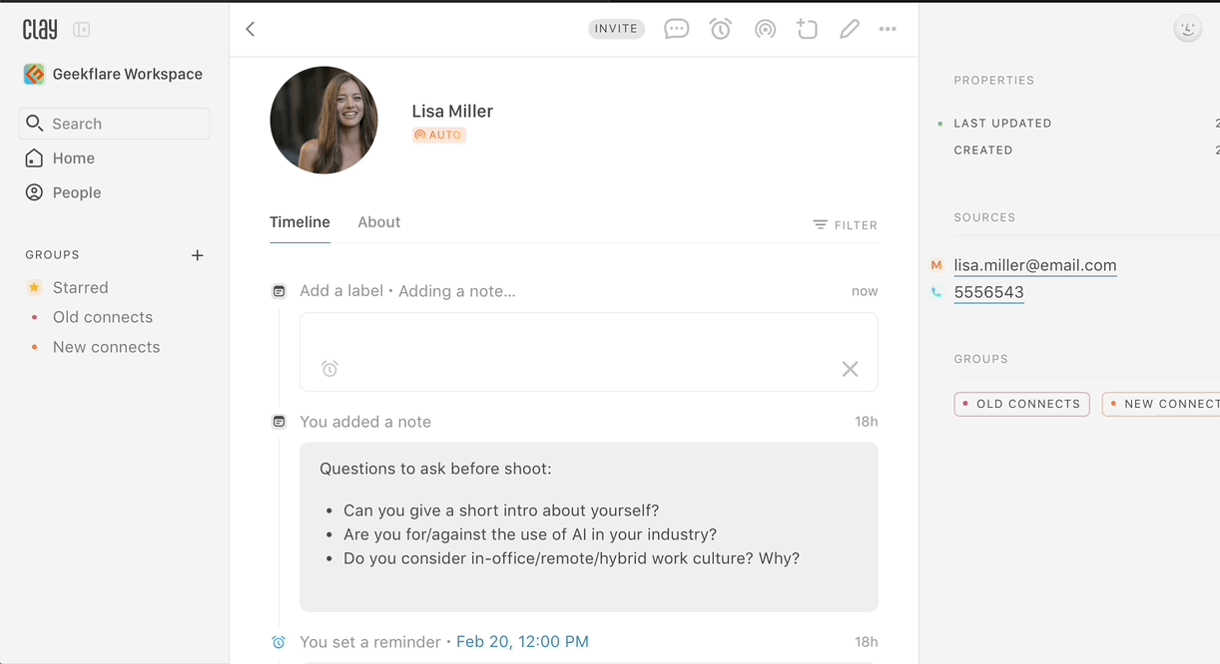Image resolution: width=1220 pixels, height=664 pixels.
Task: Click the note icon beside 'Adding a note'
Action: [280, 291]
